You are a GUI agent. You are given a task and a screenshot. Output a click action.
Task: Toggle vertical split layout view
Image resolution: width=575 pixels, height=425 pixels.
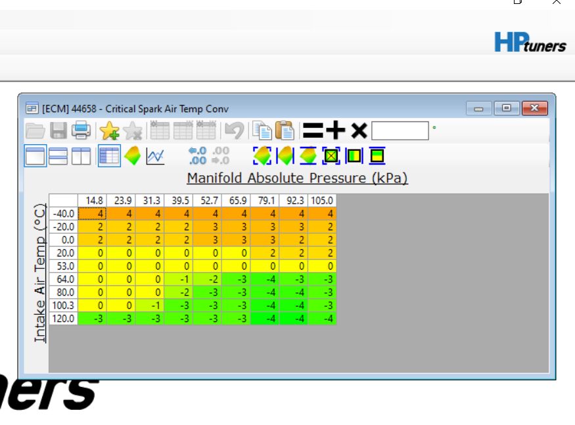click(x=81, y=156)
